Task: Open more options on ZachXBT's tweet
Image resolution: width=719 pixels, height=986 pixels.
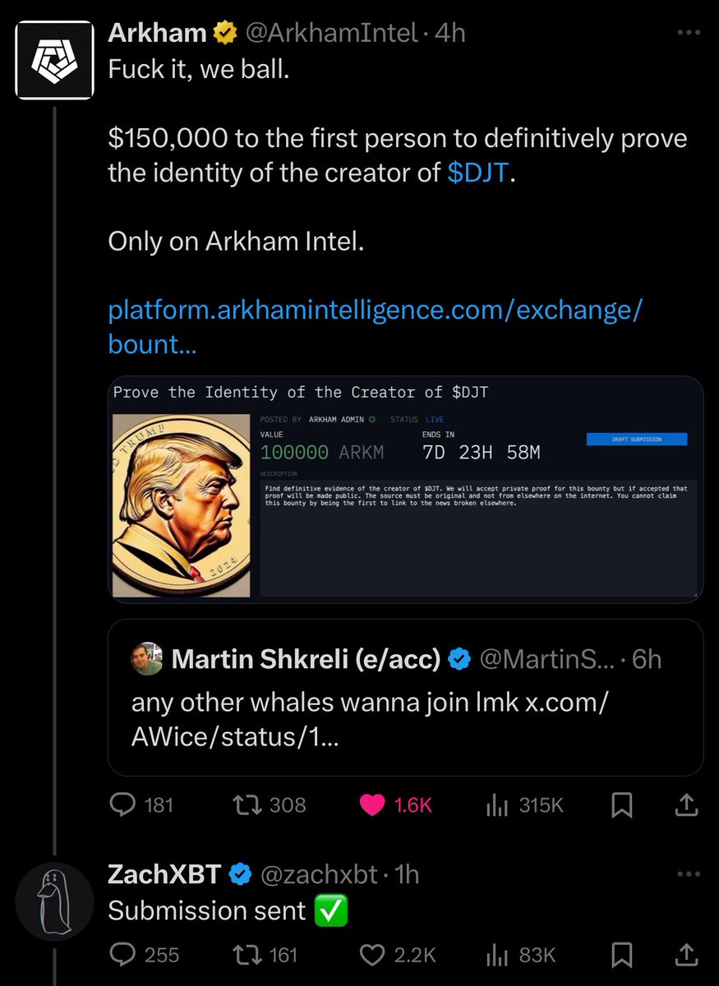Action: pyautogui.click(x=687, y=875)
